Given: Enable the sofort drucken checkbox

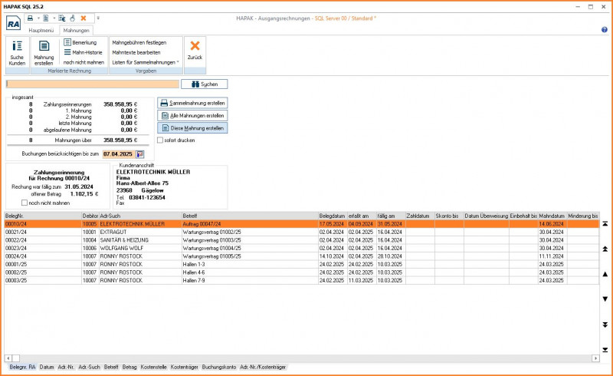Looking at the screenshot, I should [x=160, y=140].
